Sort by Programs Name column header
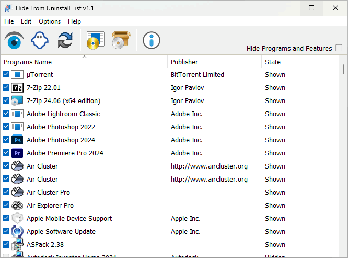Viewport: 348px width, 258px height. (84, 62)
